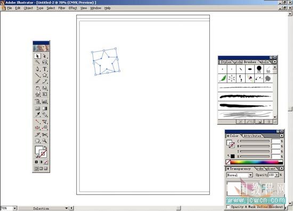Select the Symbol Sprayer tool
Viewport: 293px width, 211px height.
click(x=37, y=102)
